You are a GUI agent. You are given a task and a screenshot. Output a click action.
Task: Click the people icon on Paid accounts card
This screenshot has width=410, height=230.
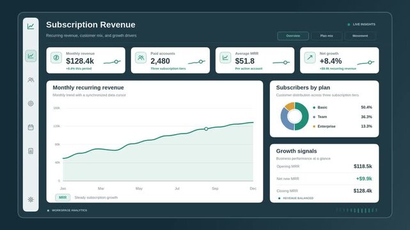(141, 57)
